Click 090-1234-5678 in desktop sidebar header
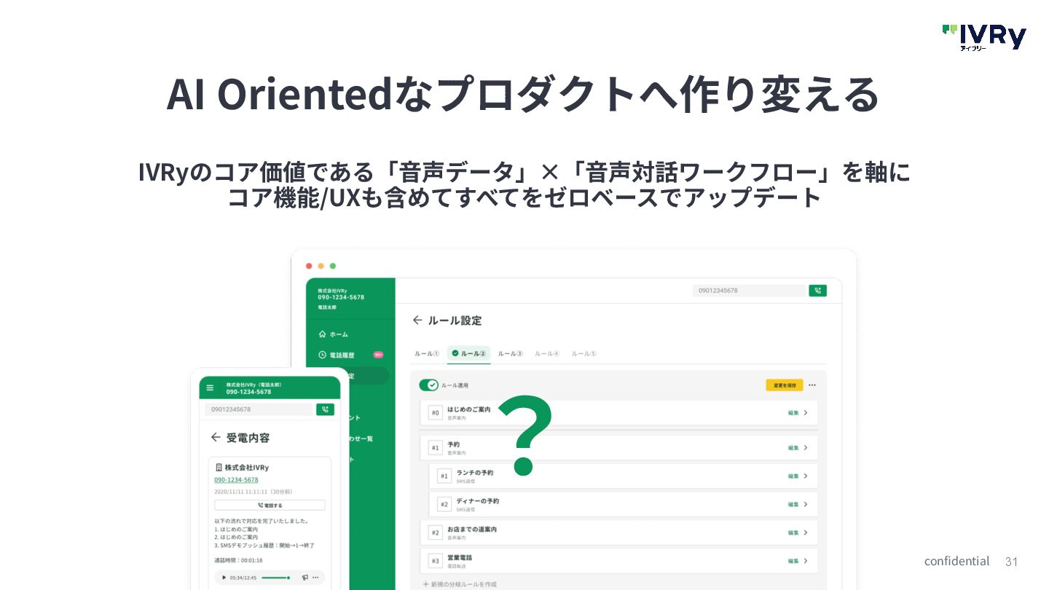 [340, 297]
